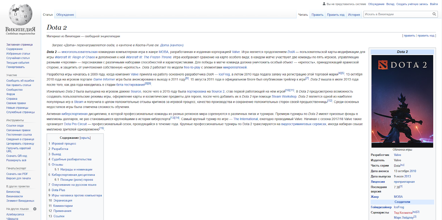Open language settings gear icon

coord(35,209)
